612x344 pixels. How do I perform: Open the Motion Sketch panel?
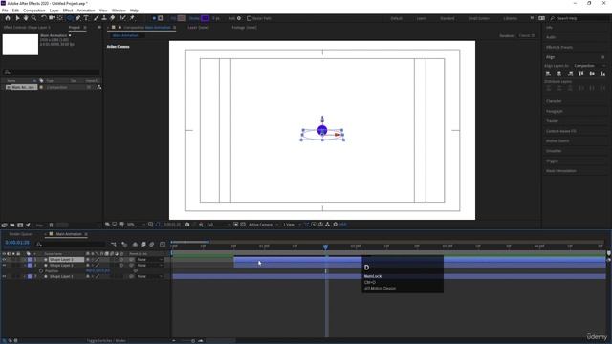click(x=557, y=140)
